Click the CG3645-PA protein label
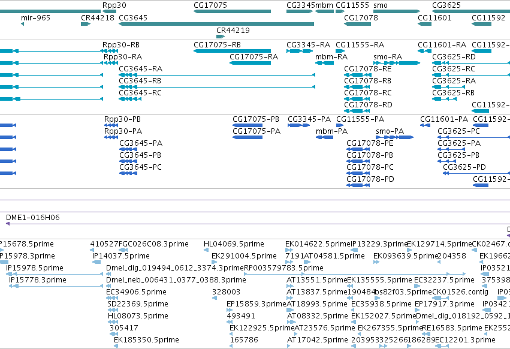The width and height of the screenshot is (510, 349). (141, 143)
